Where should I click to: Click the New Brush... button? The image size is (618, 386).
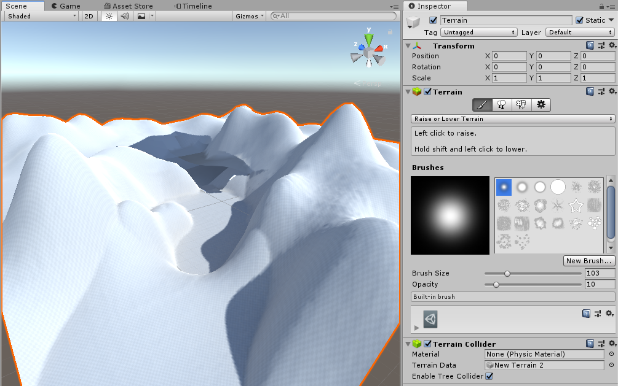(x=589, y=261)
